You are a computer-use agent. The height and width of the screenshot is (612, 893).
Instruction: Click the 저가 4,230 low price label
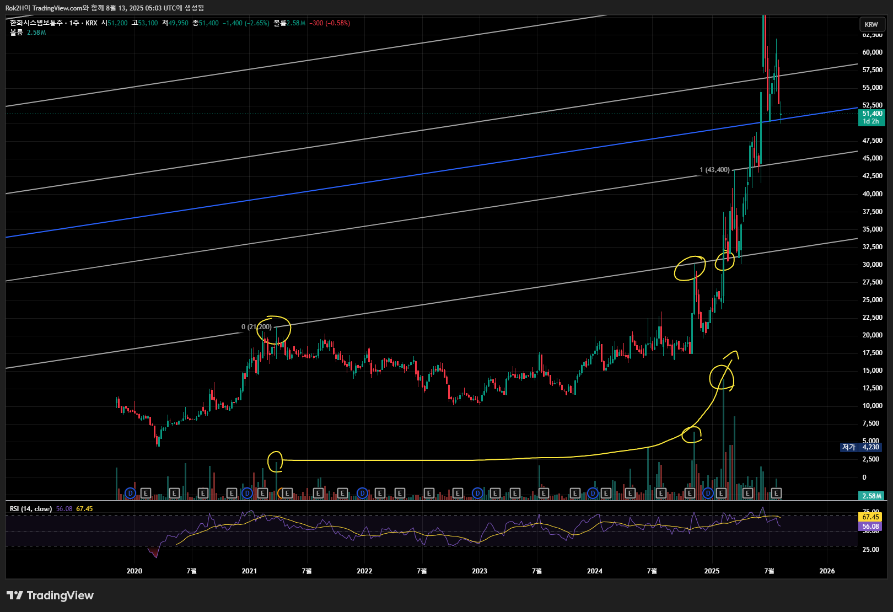point(861,447)
